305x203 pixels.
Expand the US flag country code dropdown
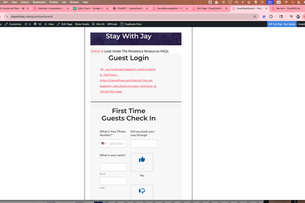pyautogui.click(x=104, y=143)
